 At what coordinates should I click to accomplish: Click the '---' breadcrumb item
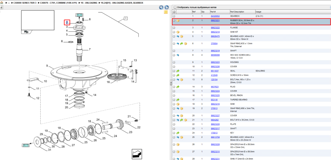9,3
